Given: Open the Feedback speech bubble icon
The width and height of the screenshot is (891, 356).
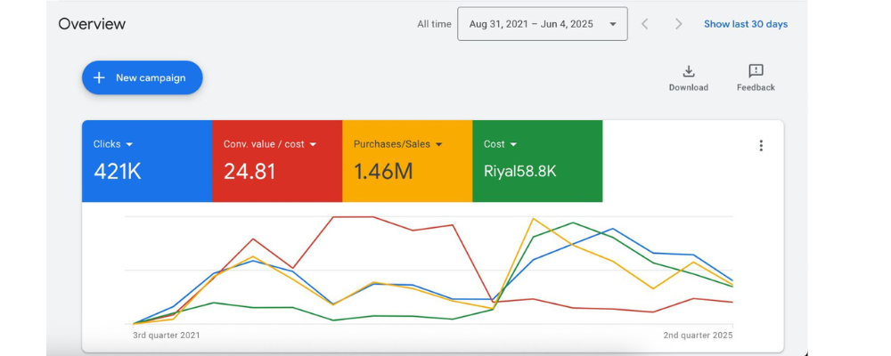Looking at the screenshot, I should [x=756, y=71].
